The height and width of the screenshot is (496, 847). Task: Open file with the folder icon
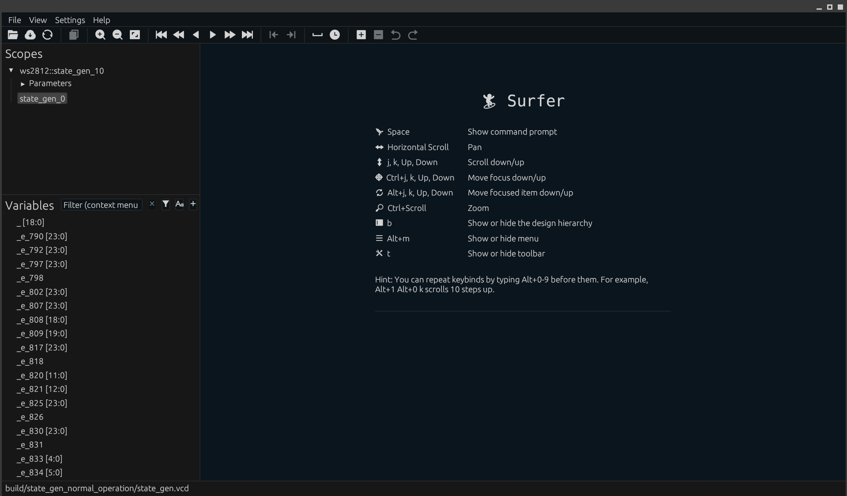(x=13, y=35)
